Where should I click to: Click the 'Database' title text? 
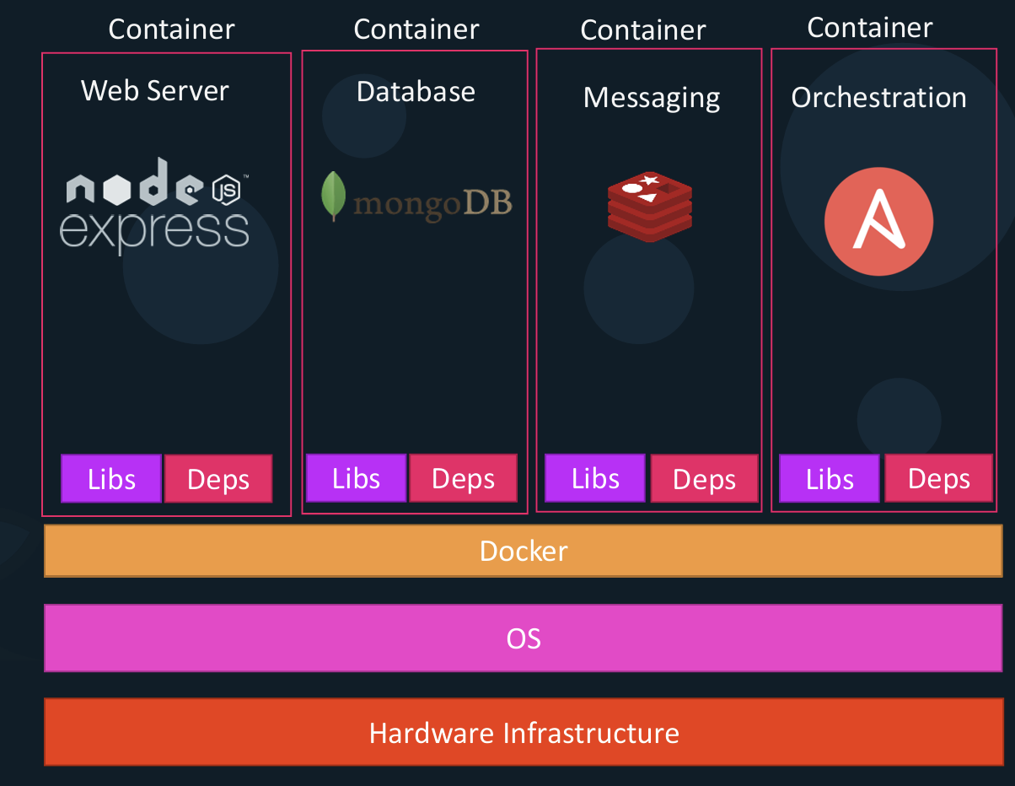tap(416, 91)
